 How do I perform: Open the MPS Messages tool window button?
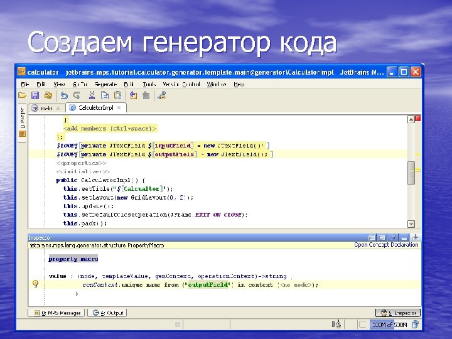56,313
